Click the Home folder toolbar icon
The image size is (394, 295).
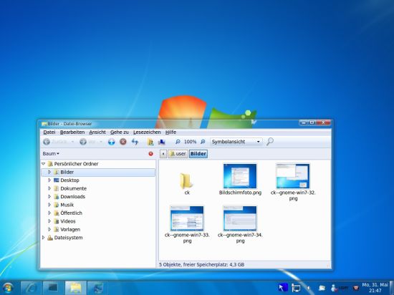[x=150, y=142]
